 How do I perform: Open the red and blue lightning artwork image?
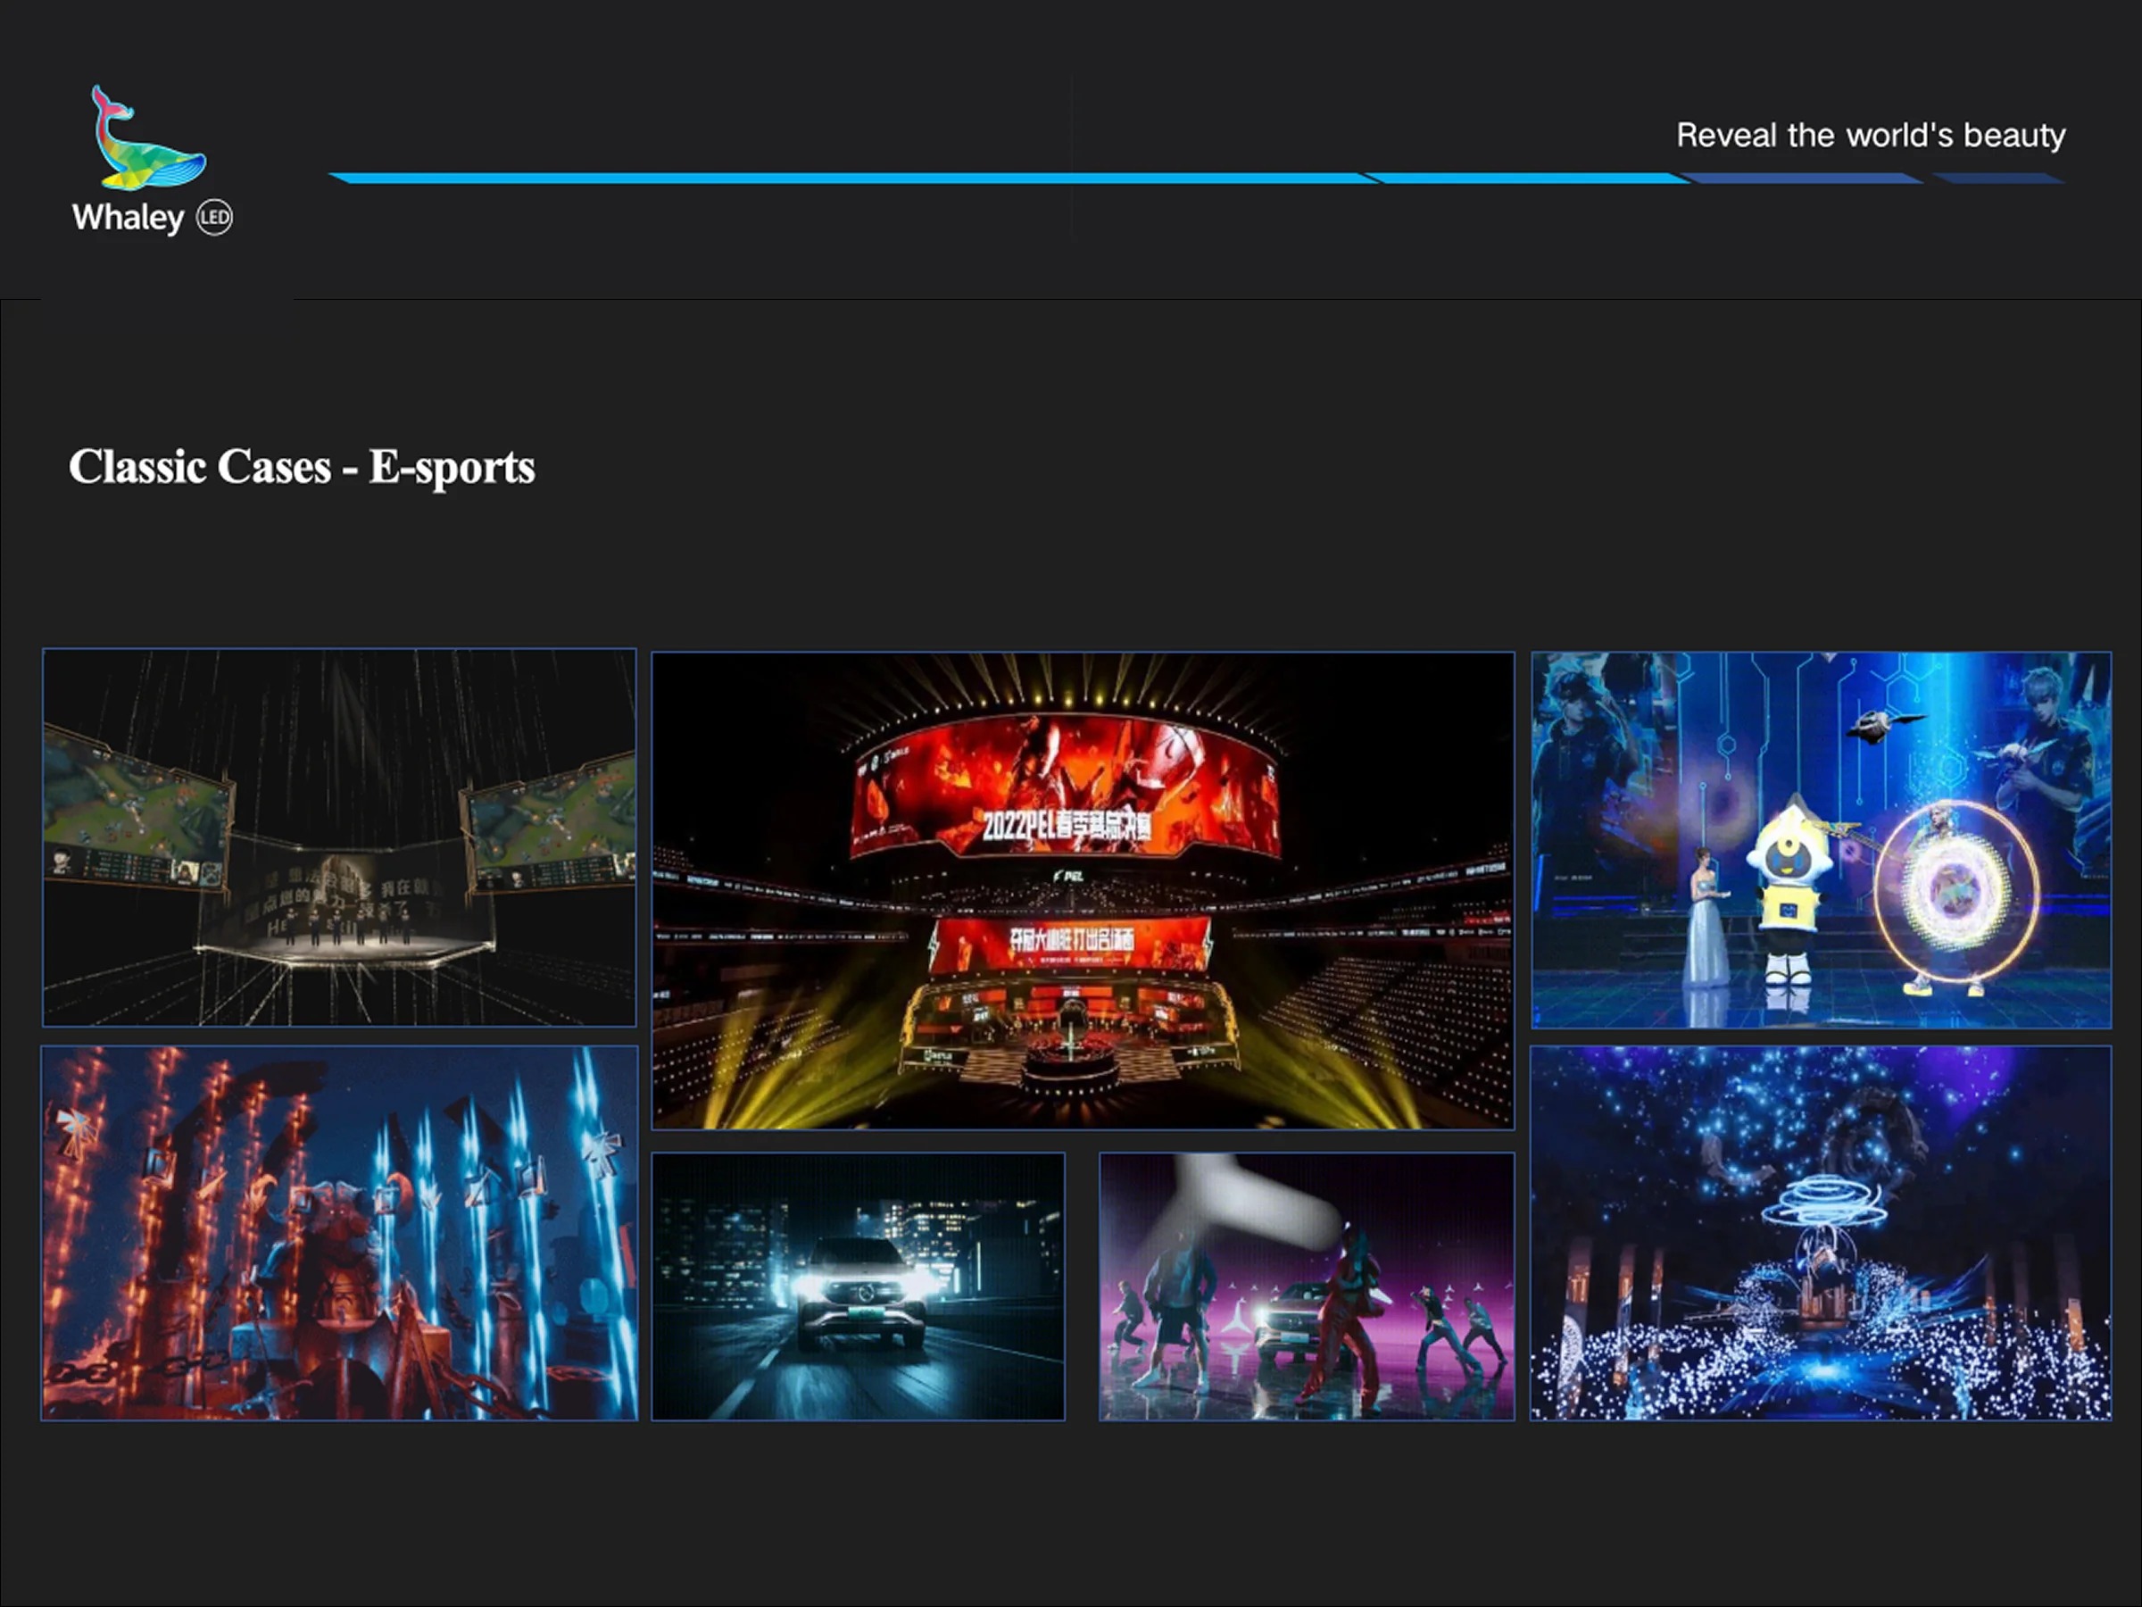point(339,1232)
